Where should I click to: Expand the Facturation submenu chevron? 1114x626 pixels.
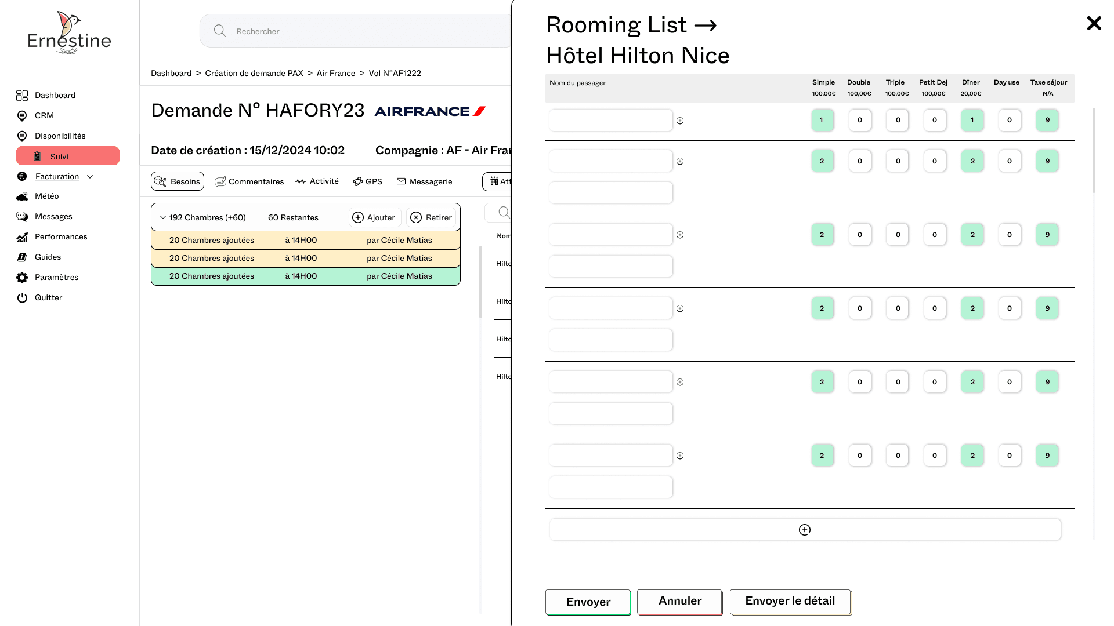90,177
